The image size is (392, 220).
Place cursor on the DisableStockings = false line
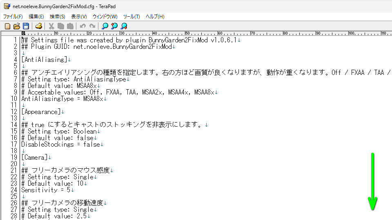click(x=60, y=144)
